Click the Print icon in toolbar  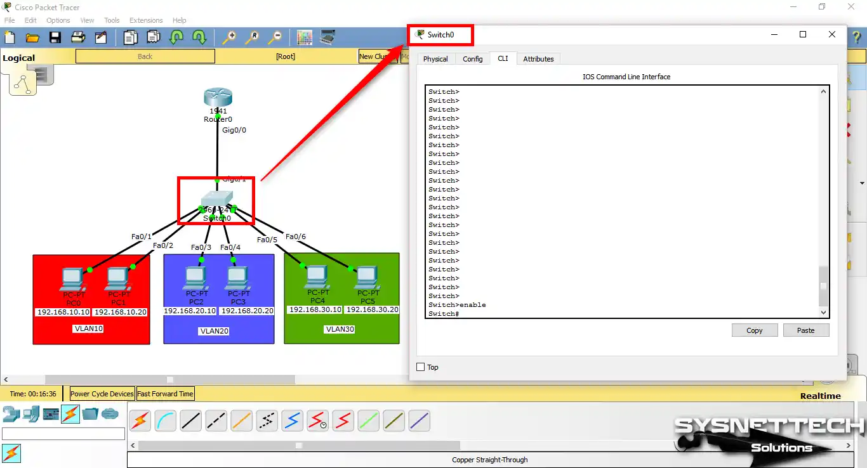click(78, 38)
